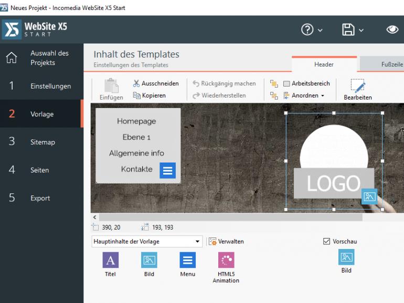Click Ausschneiden scissors button

click(156, 83)
